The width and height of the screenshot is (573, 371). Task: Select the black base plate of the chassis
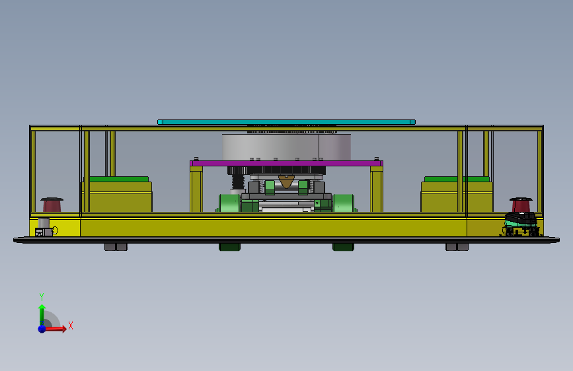coord(287,240)
